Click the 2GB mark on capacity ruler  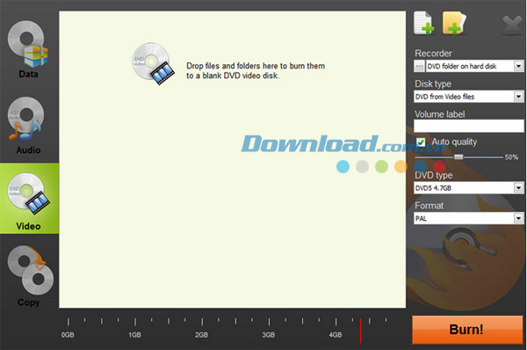coord(202,335)
